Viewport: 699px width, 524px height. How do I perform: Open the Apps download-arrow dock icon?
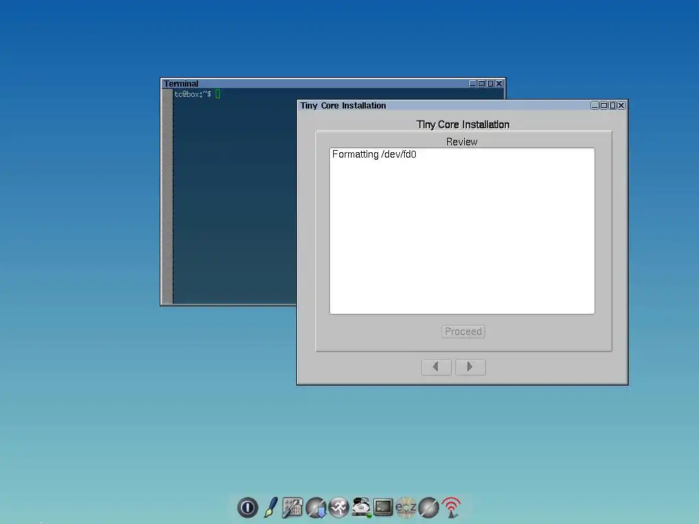pos(316,508)
